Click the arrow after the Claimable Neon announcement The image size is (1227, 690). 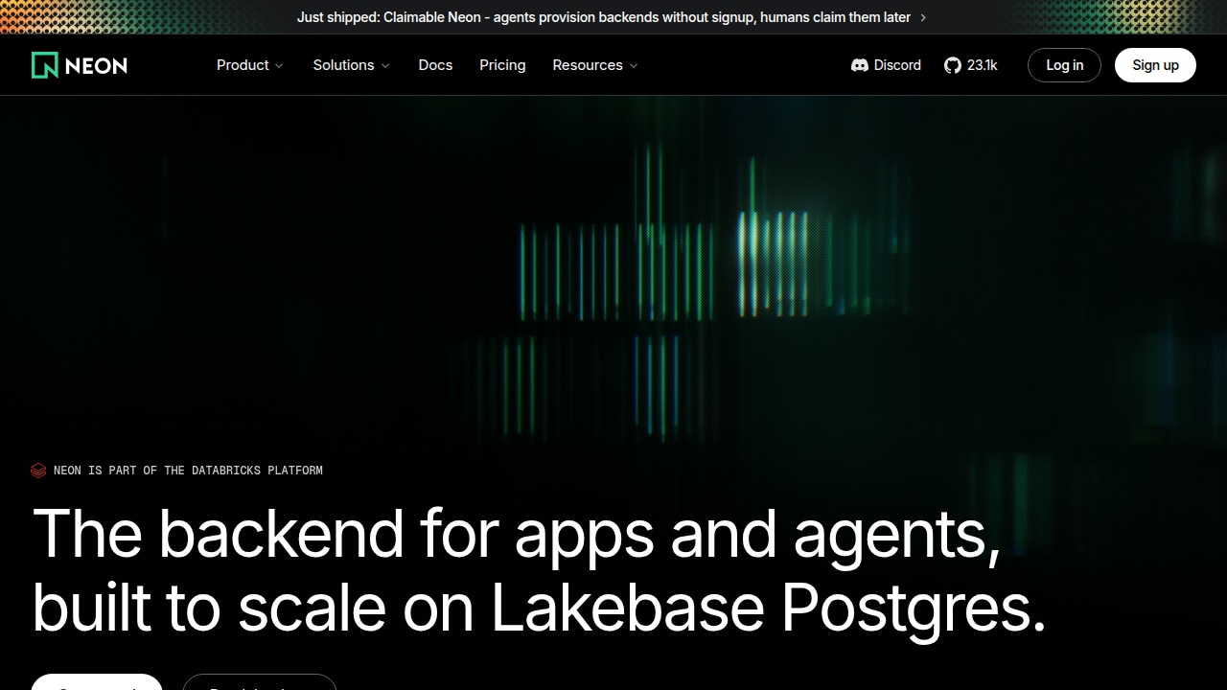point(923,17)
